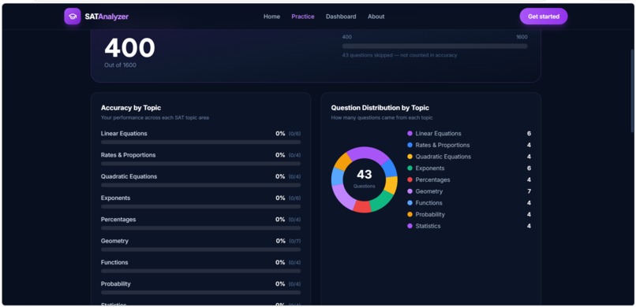Click the Exponents green legend dot

pos(410,168)
